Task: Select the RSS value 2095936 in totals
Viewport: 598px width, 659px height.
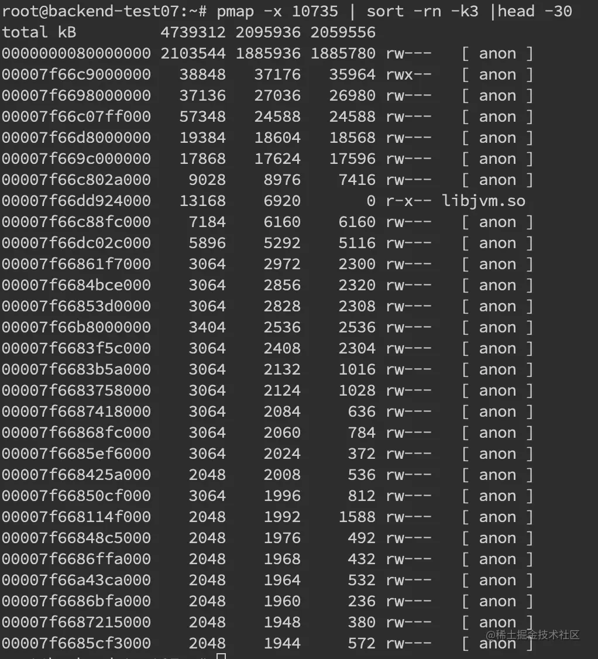Action: point(268,32)
